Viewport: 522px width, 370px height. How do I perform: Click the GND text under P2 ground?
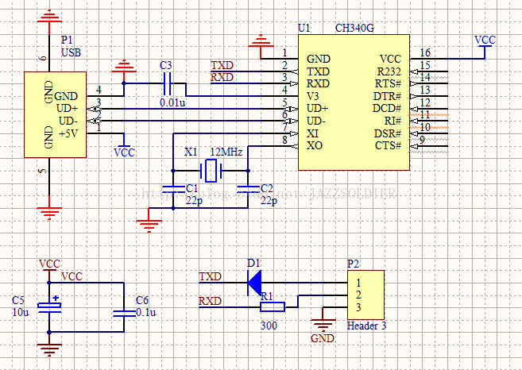coord(323,338)
